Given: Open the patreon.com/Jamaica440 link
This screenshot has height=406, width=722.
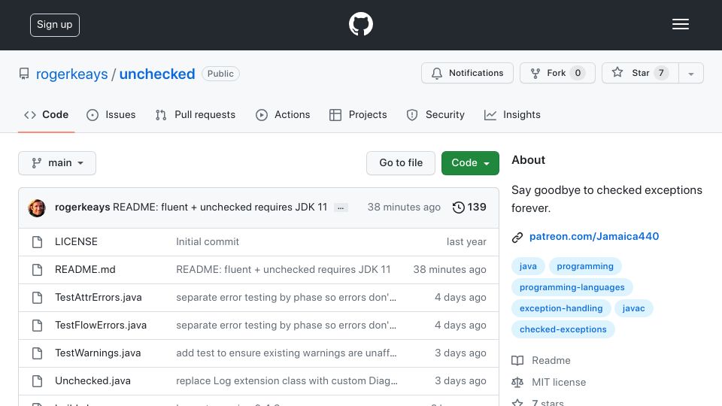Looking at the screenshot, I should 594,237.
